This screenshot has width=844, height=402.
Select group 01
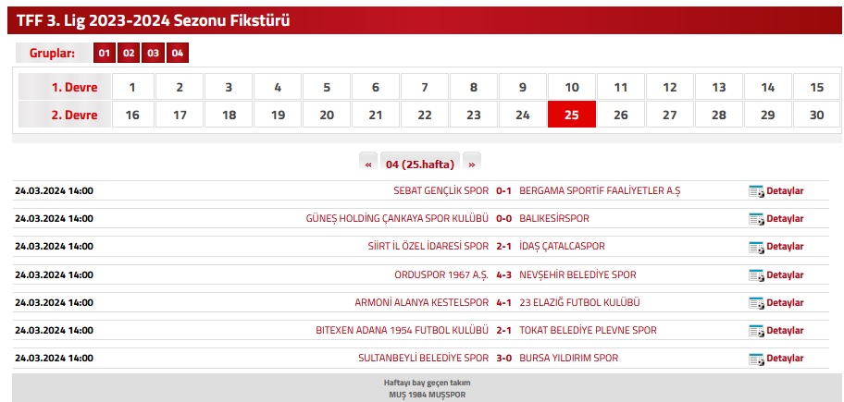pyautogui.click(x=105, y=54)
